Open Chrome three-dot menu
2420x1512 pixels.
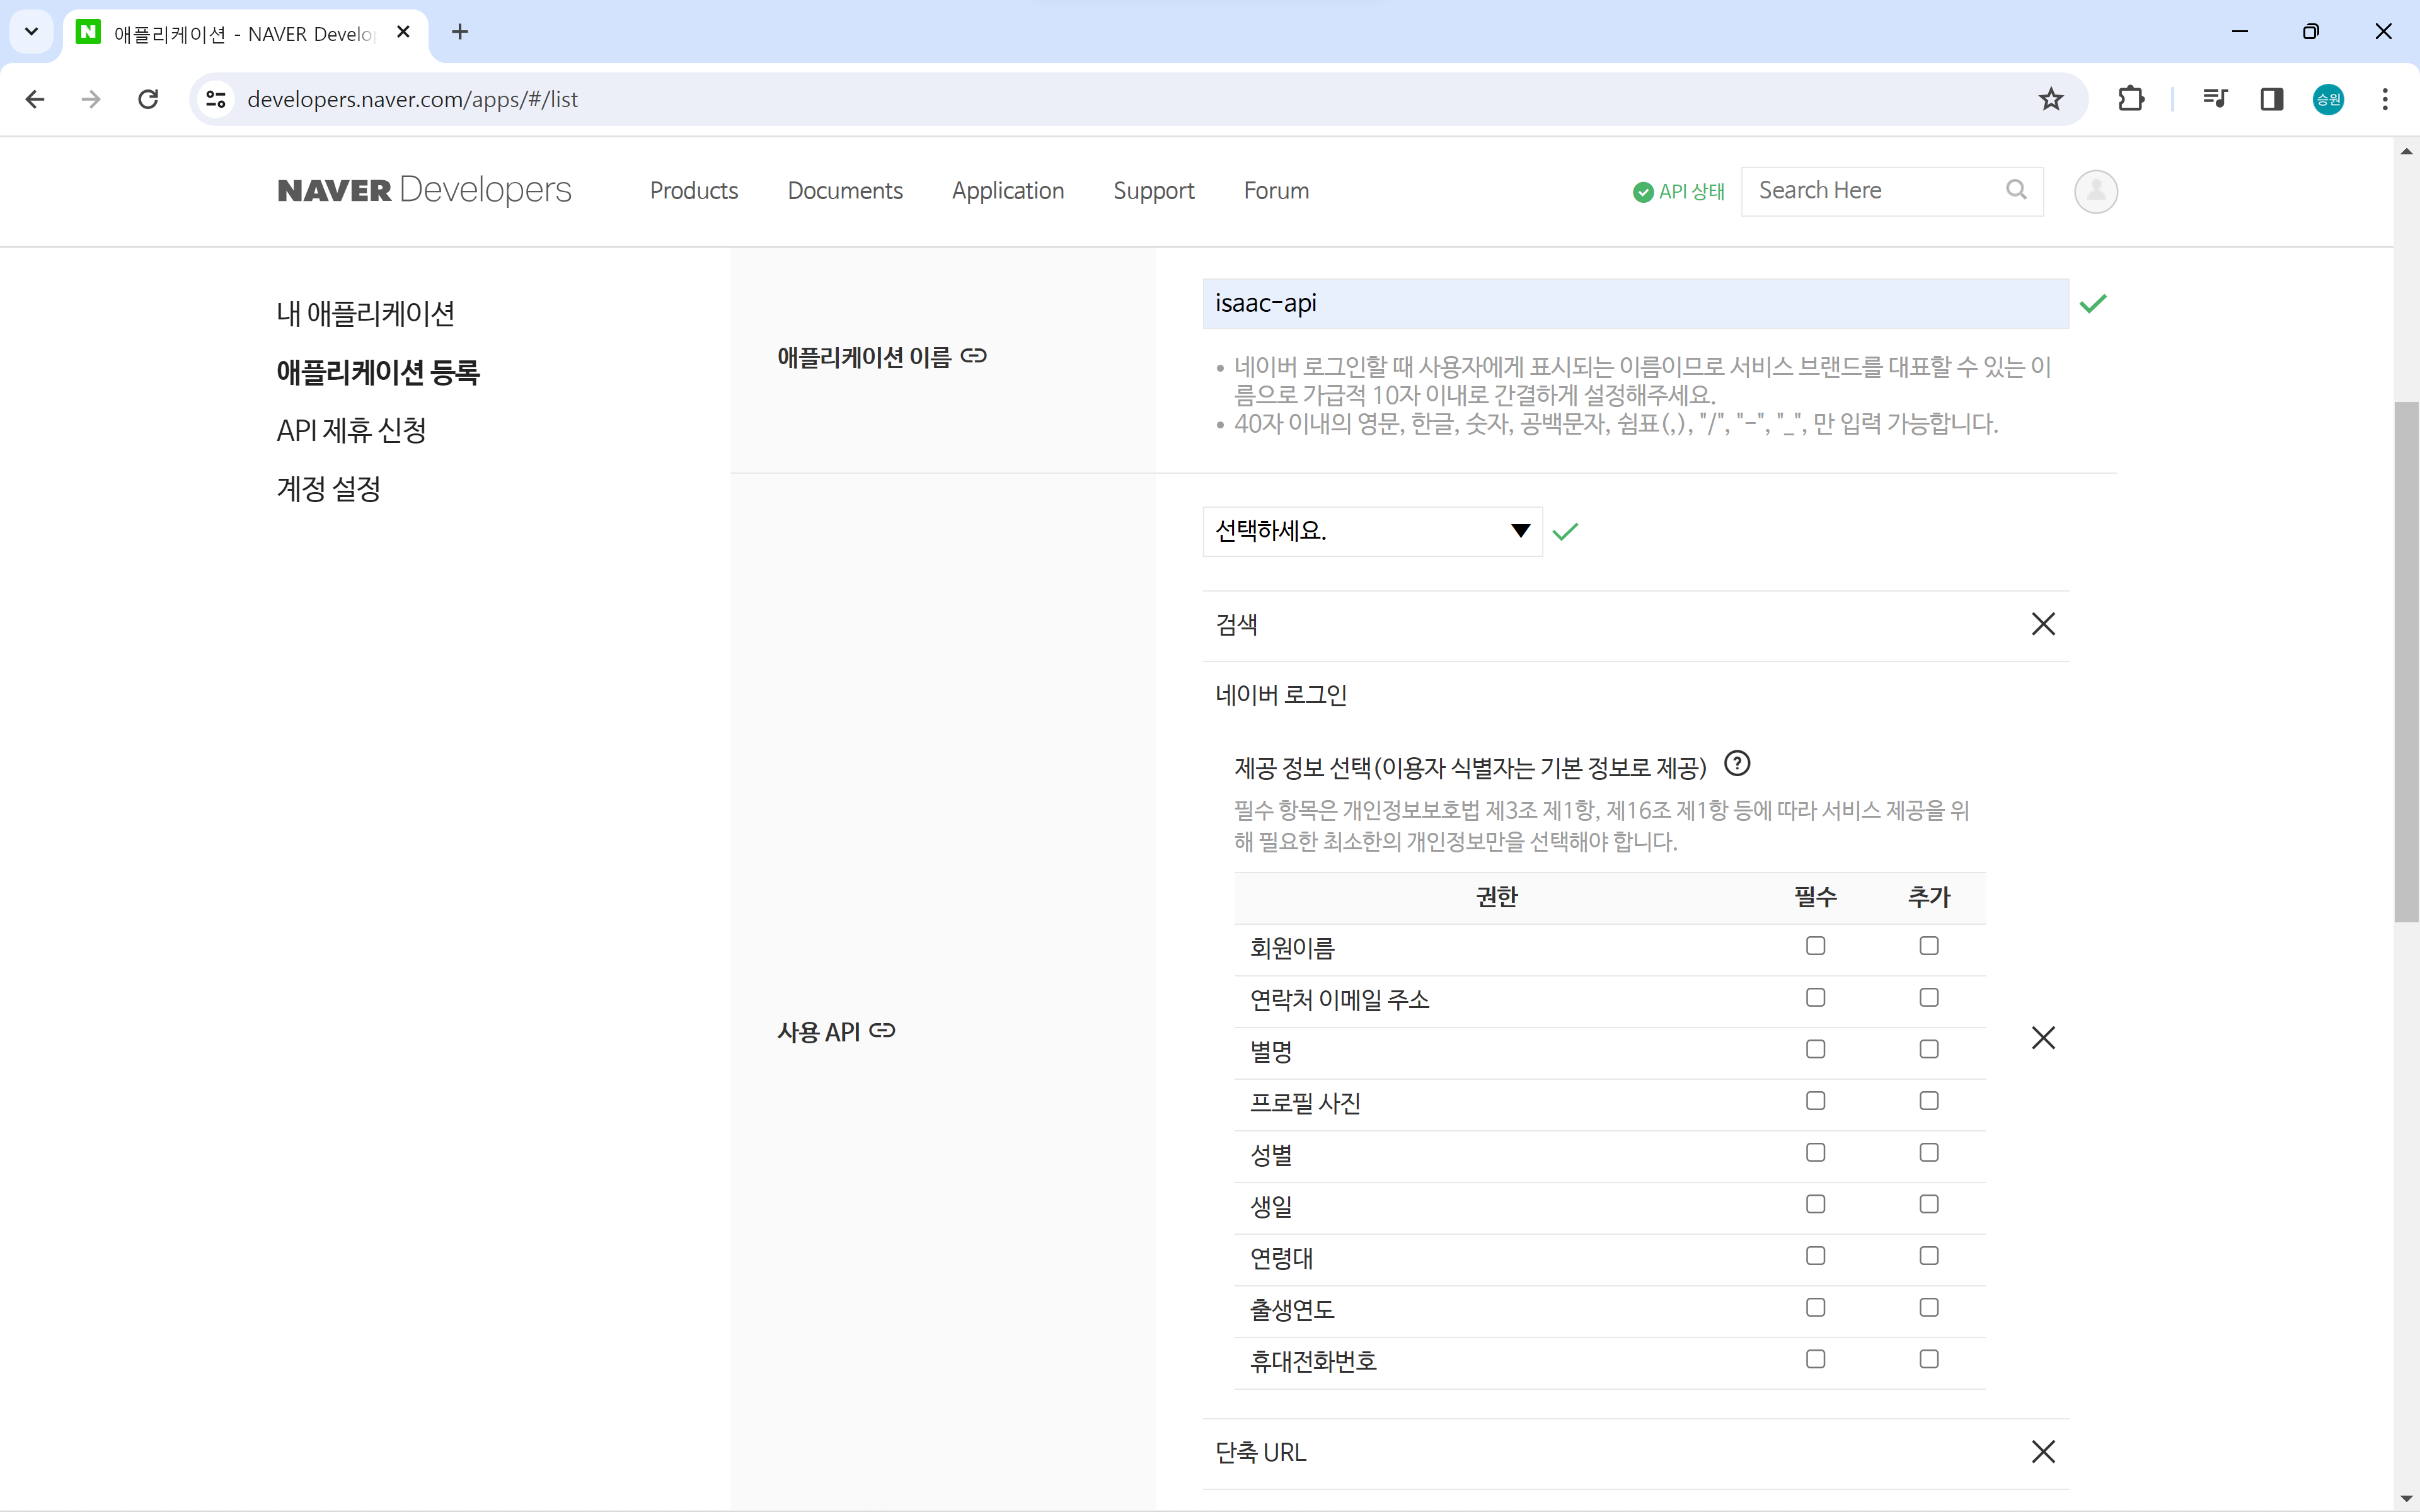pyautogui.click(x=2384, y=99)
